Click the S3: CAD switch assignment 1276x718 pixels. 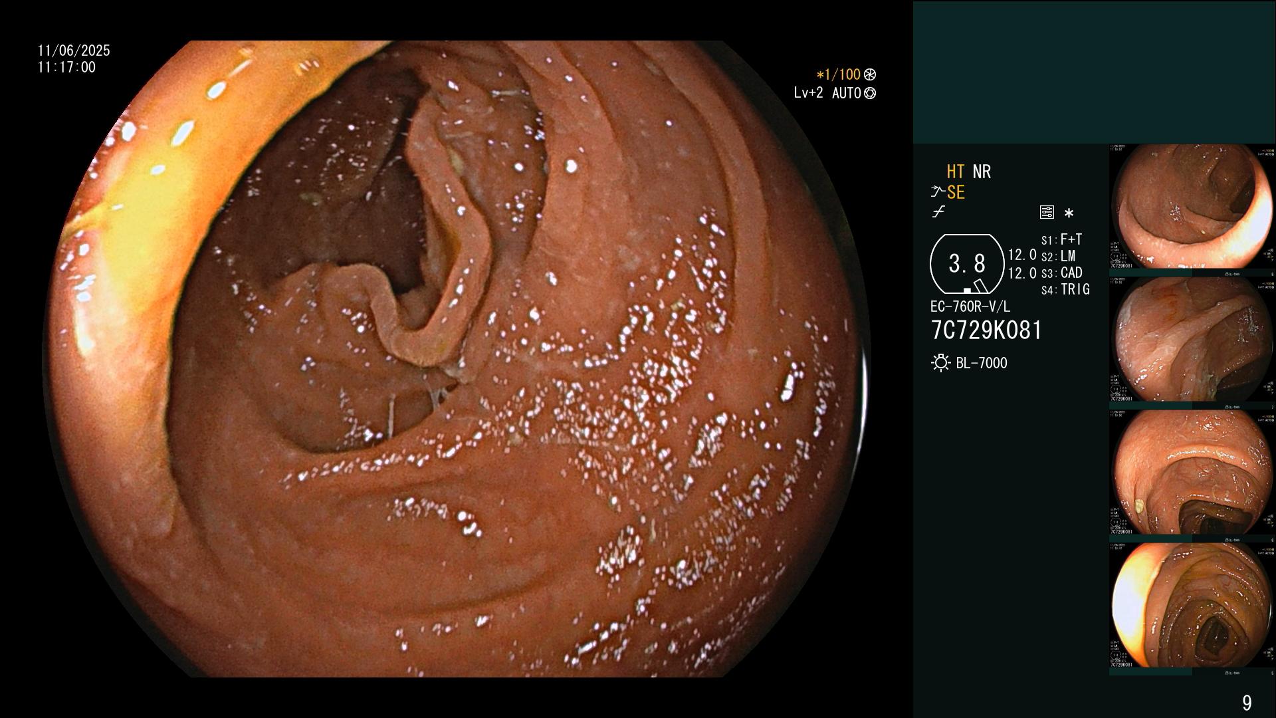click(1061, 273)
